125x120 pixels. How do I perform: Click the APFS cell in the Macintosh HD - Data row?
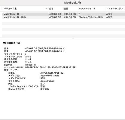click(x=109, y=17)
